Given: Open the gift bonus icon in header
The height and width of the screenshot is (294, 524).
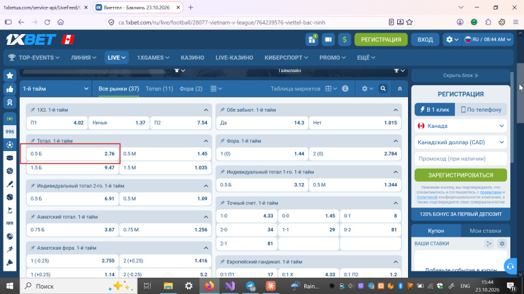Looking at the screenshot, I should click(x=312, y=39).
